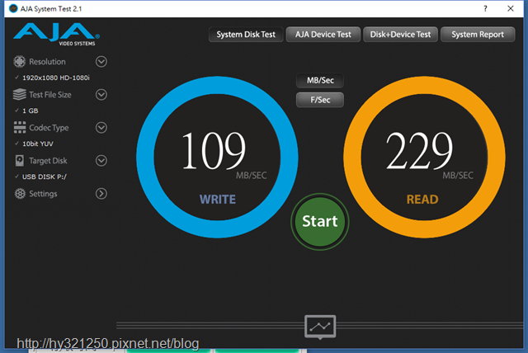Open the Settings panel arrow

click(x=101, y=194)
